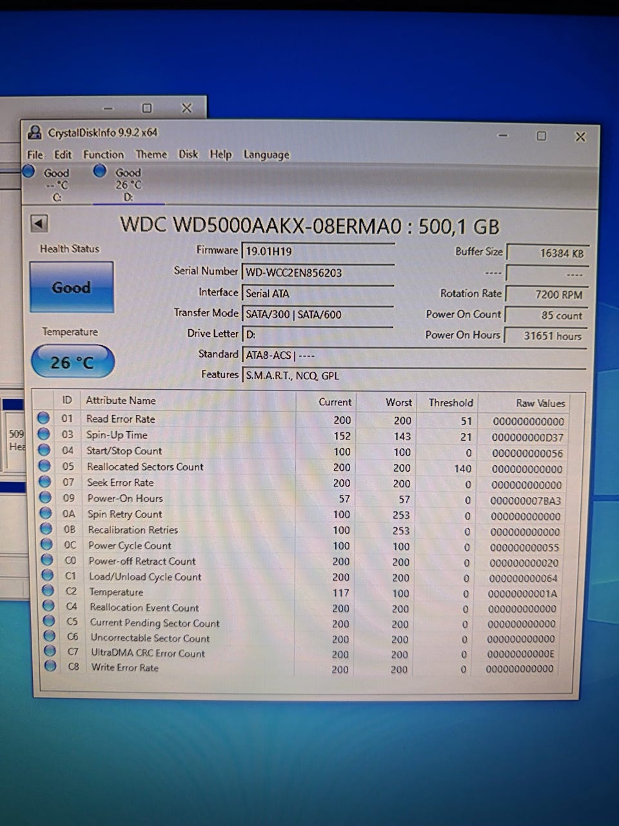Click the blue status dot on D: tab
The image size is (619, 826).
(x=100, y=170)
